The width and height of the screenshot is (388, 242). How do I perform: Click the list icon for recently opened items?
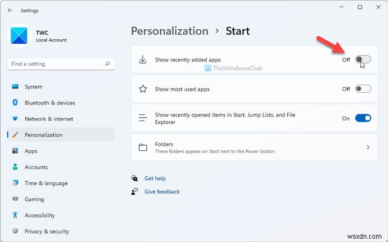tap(143, 118)
